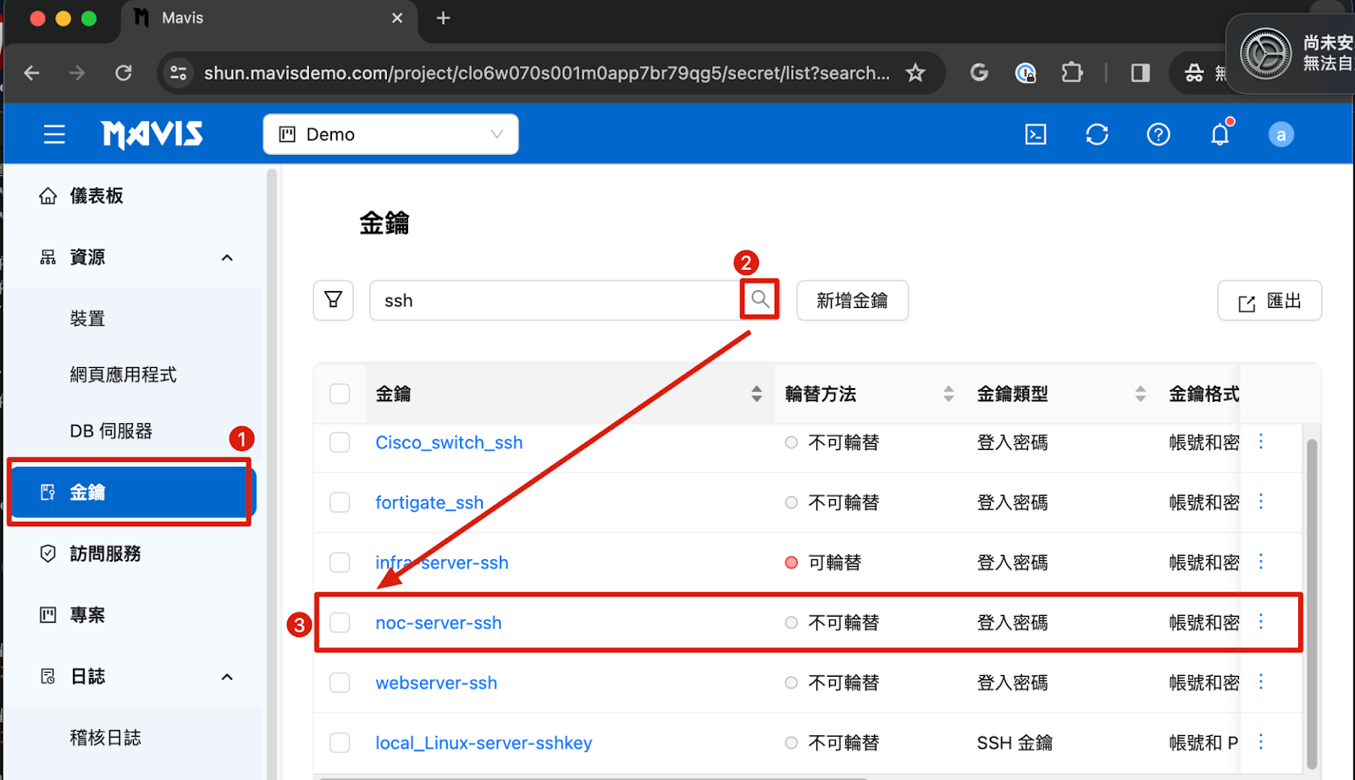Open notifications bell icon
This screenshot has height=780, width=1355.
click(x=1219, y=135)
